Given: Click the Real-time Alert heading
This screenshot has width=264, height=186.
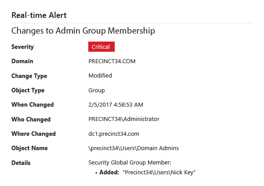Looking at the screenshot, I should (x=39, y=15).
